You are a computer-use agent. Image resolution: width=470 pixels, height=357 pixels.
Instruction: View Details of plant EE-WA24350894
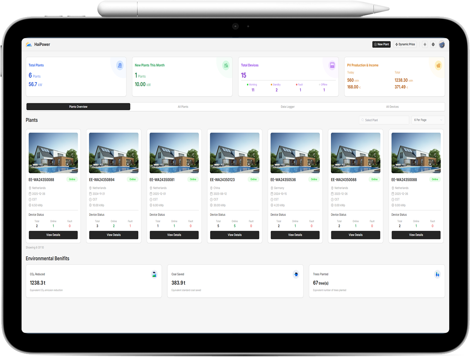tap(114, 235)
